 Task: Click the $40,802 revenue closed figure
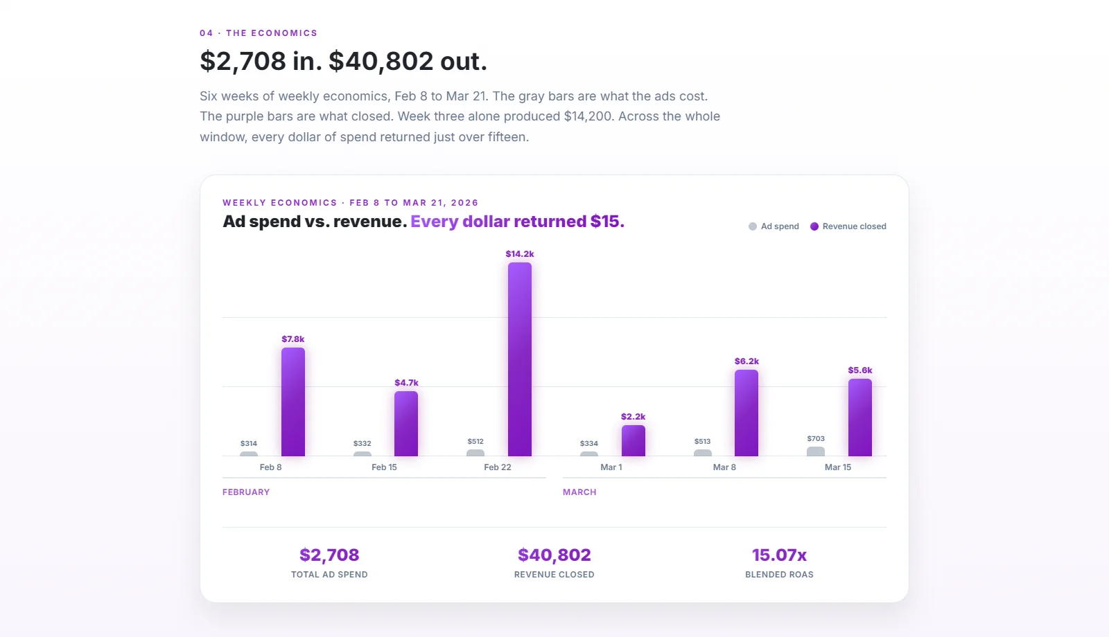coord(554,555)
